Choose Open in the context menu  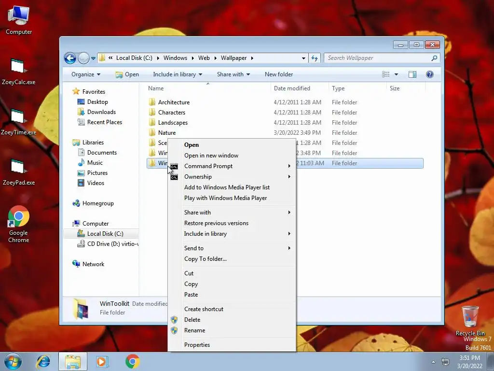click(x=232, y=145)
